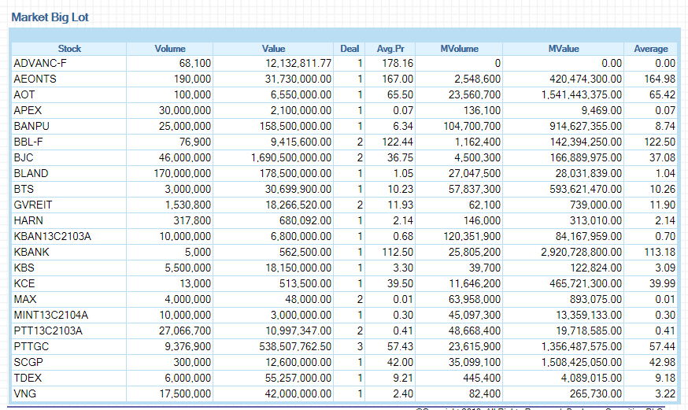Screen dimensions: 688x410
Task: Click KBAN13C2103A MVolume 120,351,900
Action: 472,236
